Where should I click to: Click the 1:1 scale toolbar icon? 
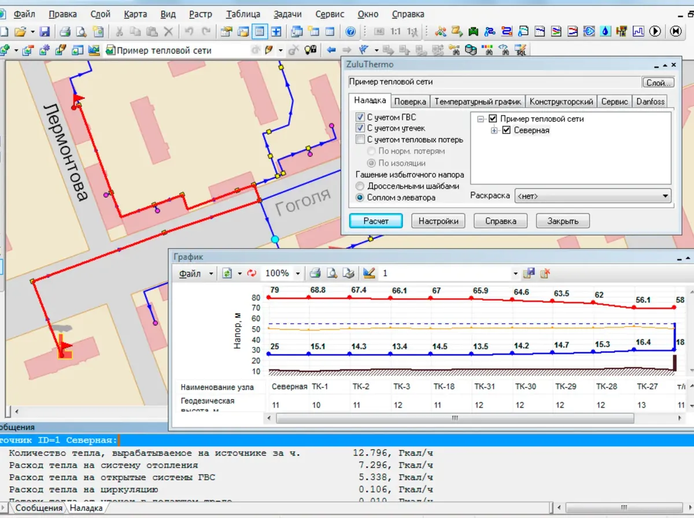[396, 32]
